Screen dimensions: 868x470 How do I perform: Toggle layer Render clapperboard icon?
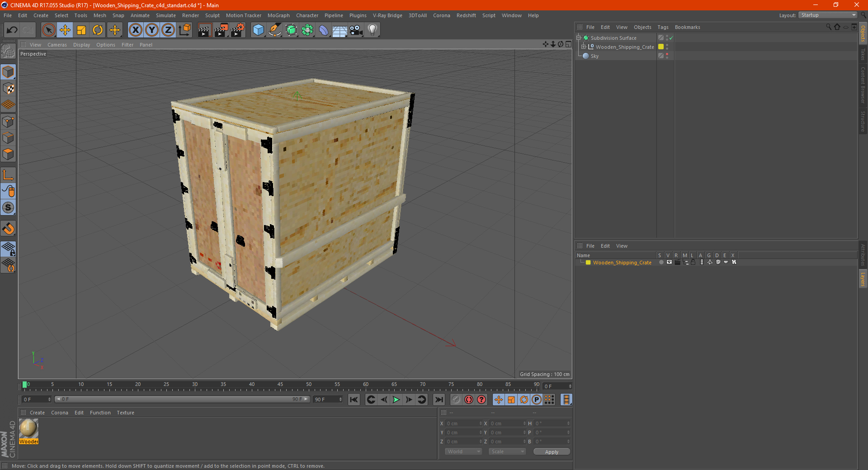(x=677, y=262)
